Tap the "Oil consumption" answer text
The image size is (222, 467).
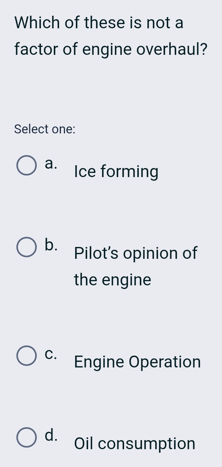(135, 444)
